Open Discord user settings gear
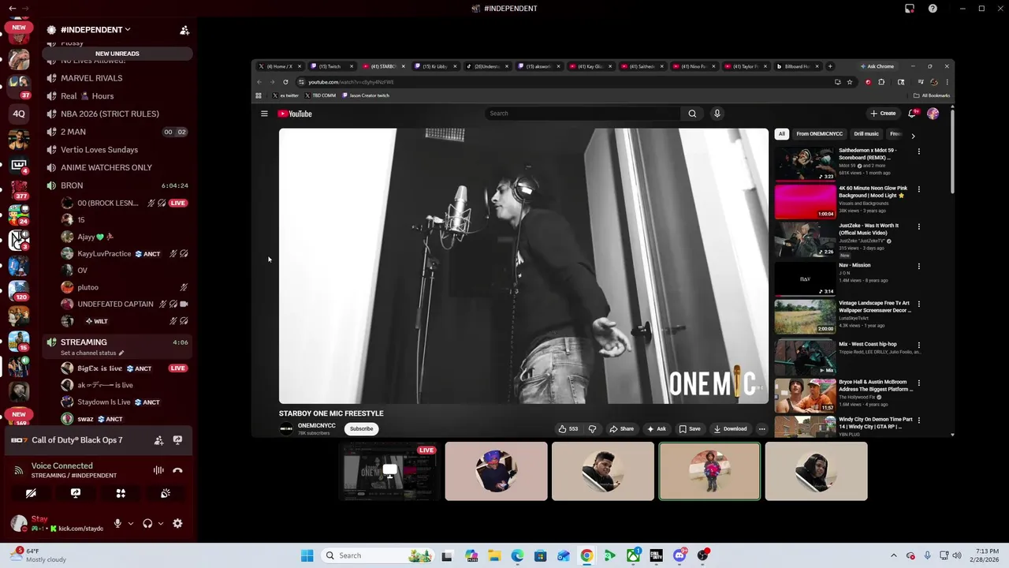The image size is (1009, 568). click(177, 523)
